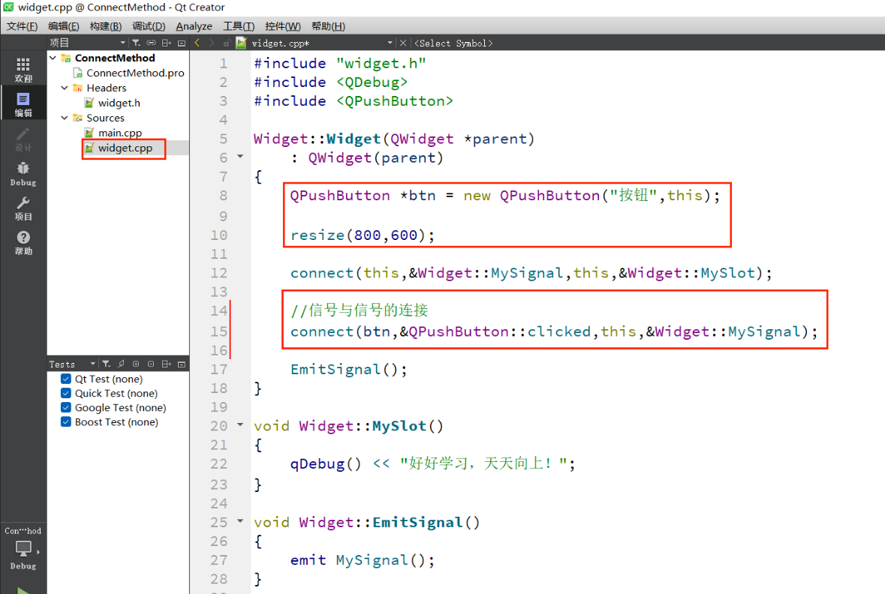Open the widget.cpp open-documents dropdown
This screenshot has width=885, height=594.
390,43
